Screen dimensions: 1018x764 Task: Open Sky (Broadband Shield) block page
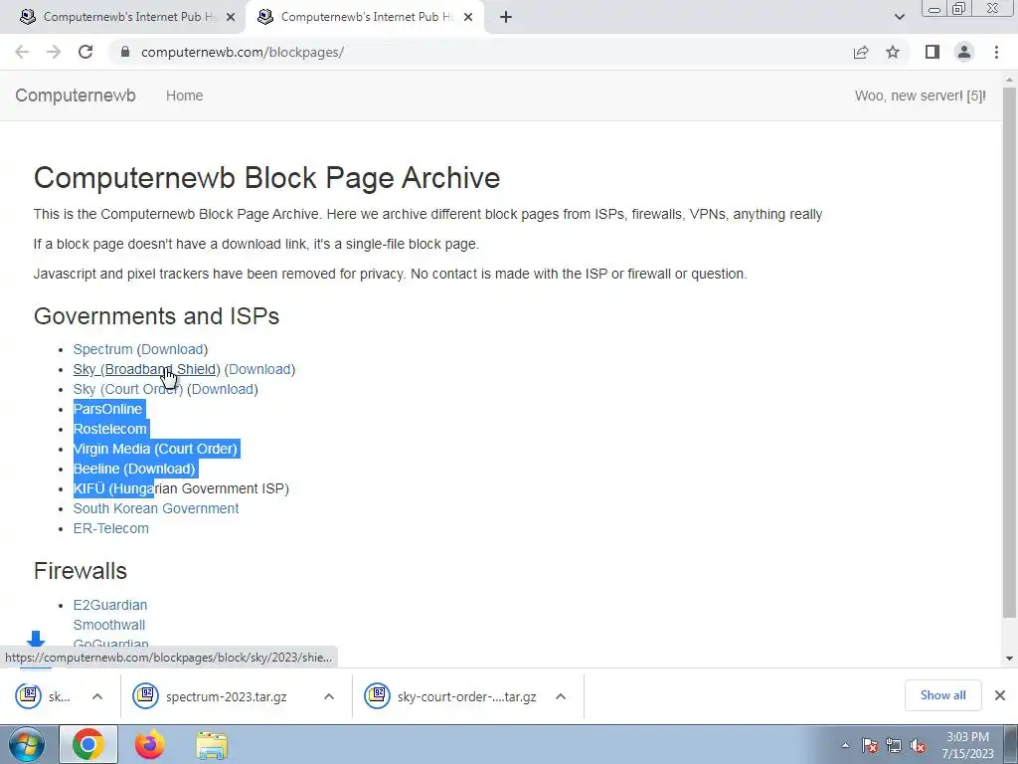click(147, 370)
